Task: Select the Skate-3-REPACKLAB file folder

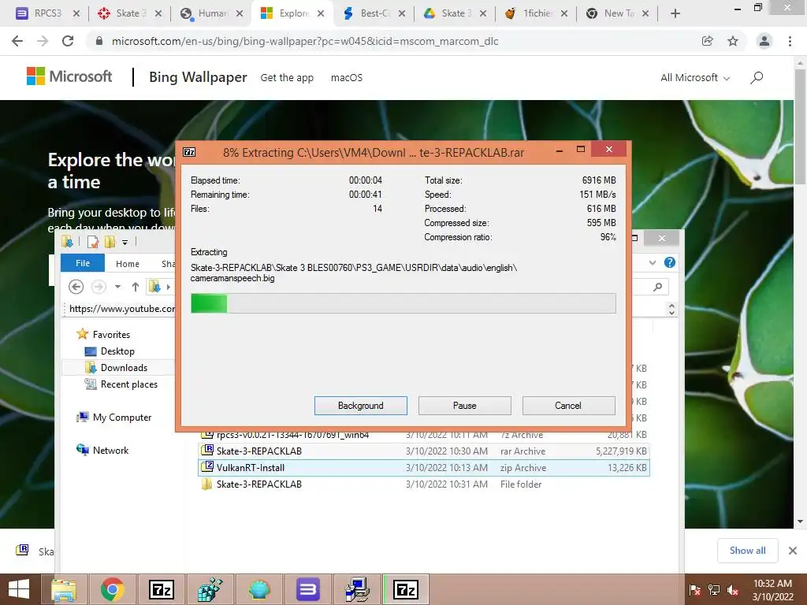Action: (423, 484)
